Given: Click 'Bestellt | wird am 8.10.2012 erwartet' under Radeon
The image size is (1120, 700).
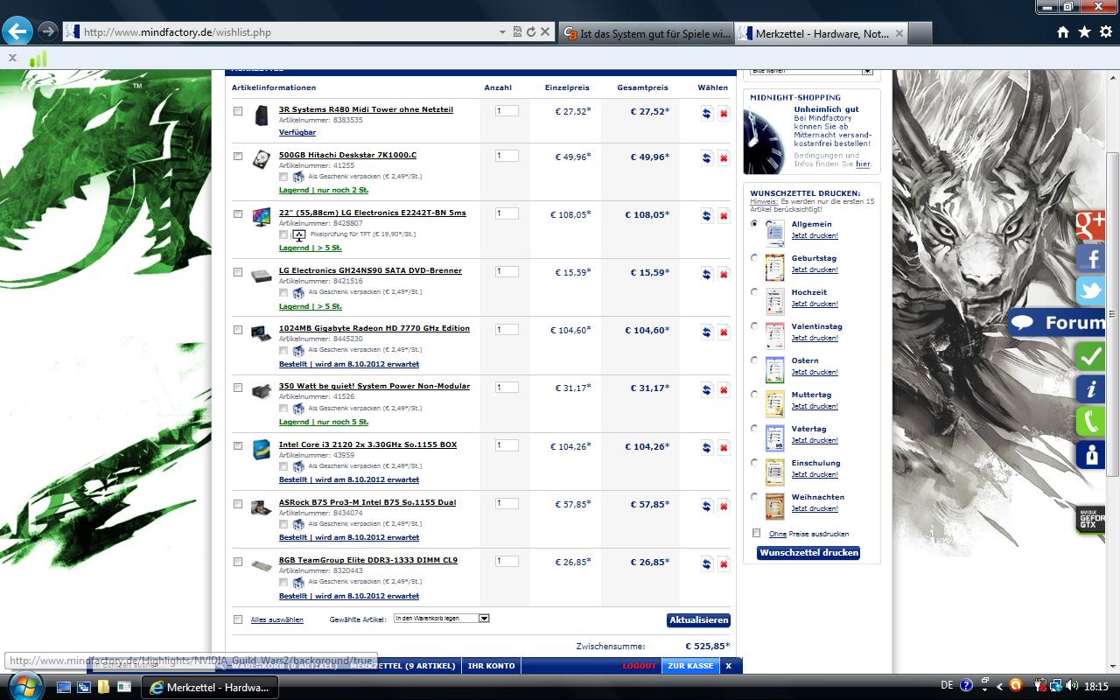Looking at the screenshot, I should [349, 364].
